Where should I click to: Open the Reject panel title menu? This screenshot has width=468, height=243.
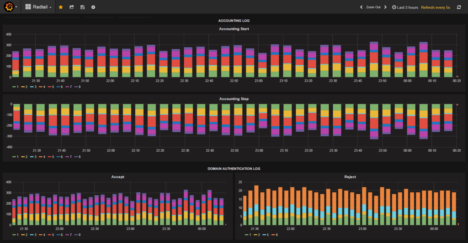pos(350,177)
